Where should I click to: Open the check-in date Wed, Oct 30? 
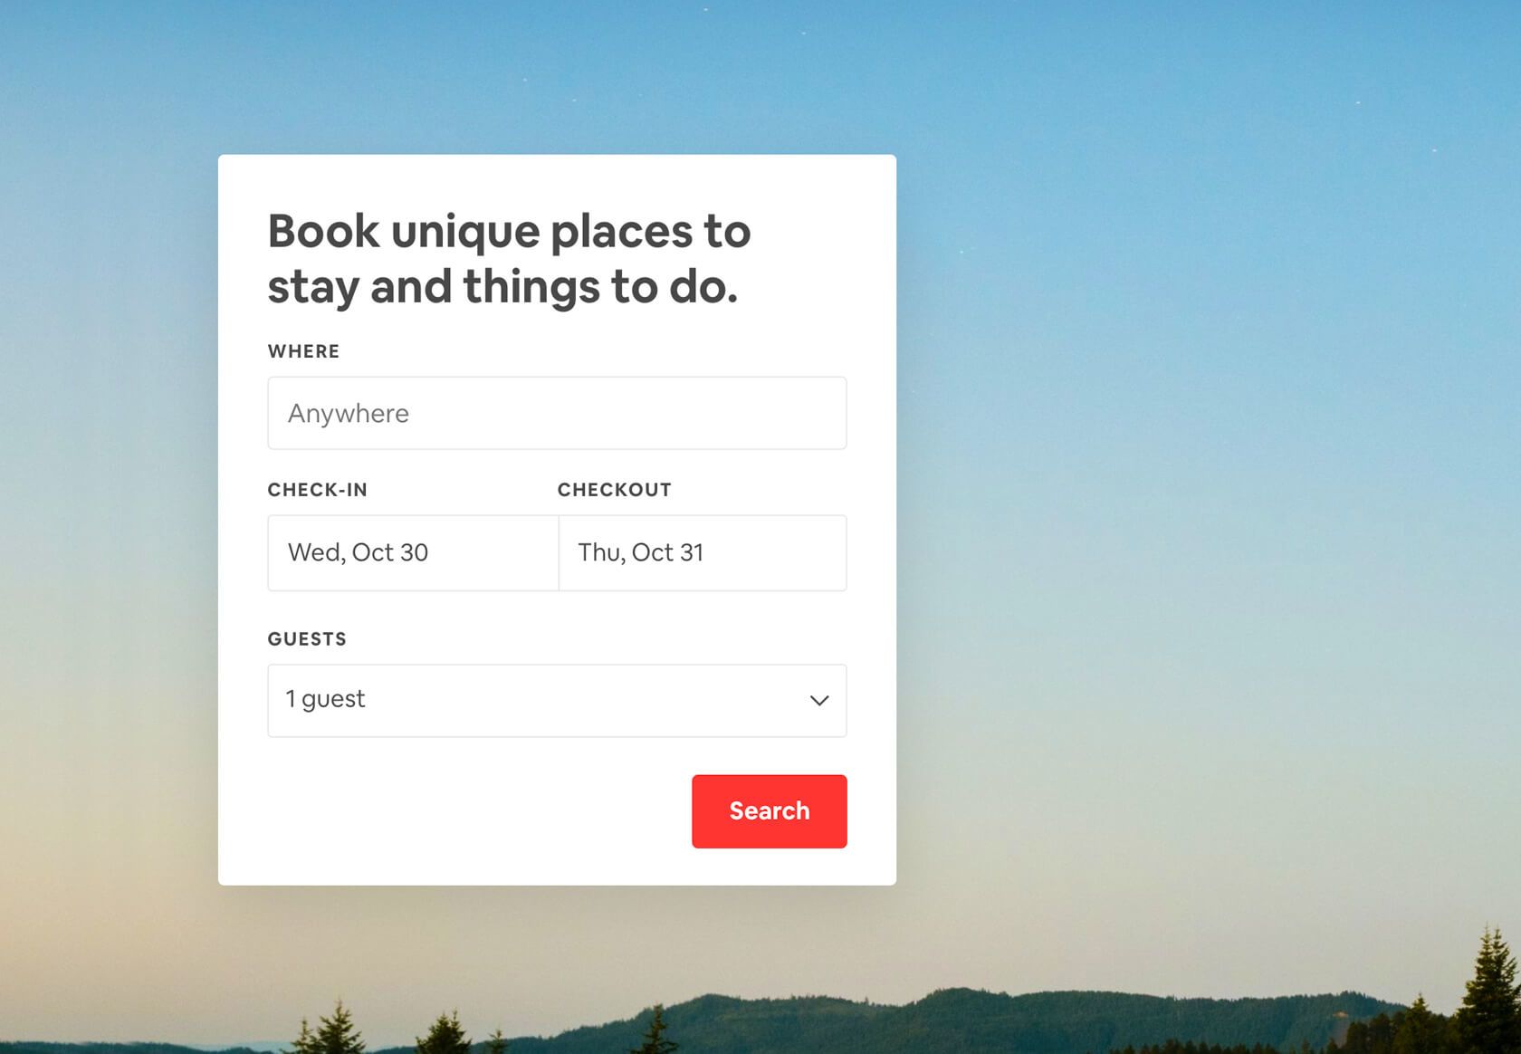click(413, 553)
